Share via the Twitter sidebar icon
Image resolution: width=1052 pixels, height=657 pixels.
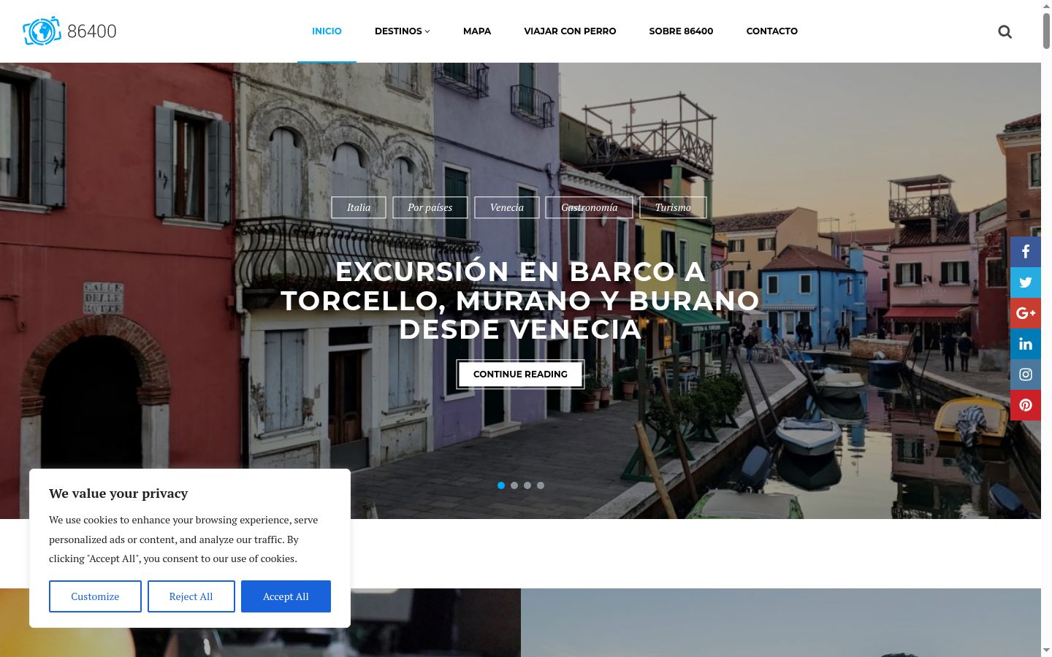(1026, 283)
